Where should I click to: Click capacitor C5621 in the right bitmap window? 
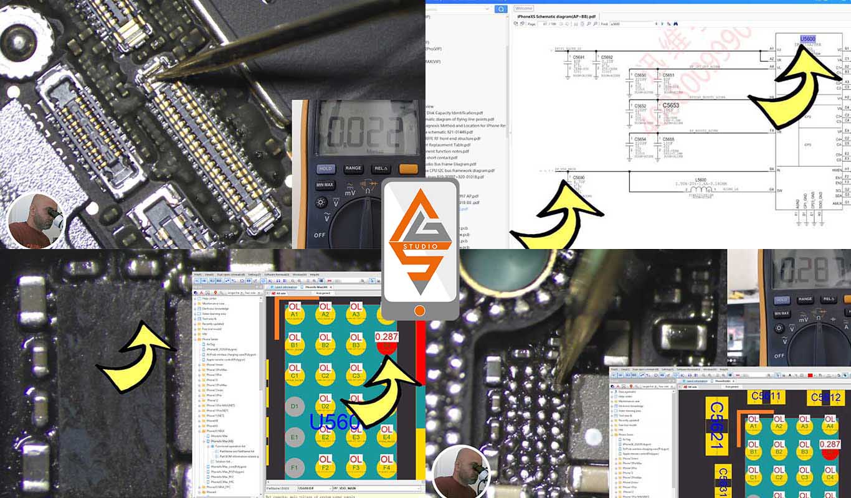coord(717,426)
